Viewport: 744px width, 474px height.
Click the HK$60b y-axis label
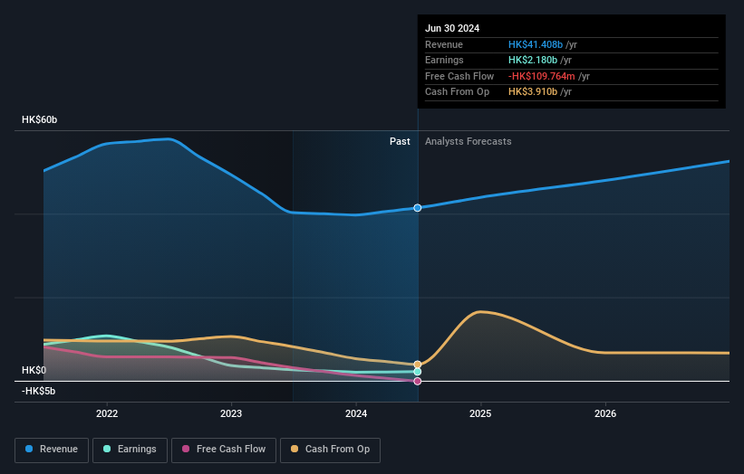click(x=39, y=119)
